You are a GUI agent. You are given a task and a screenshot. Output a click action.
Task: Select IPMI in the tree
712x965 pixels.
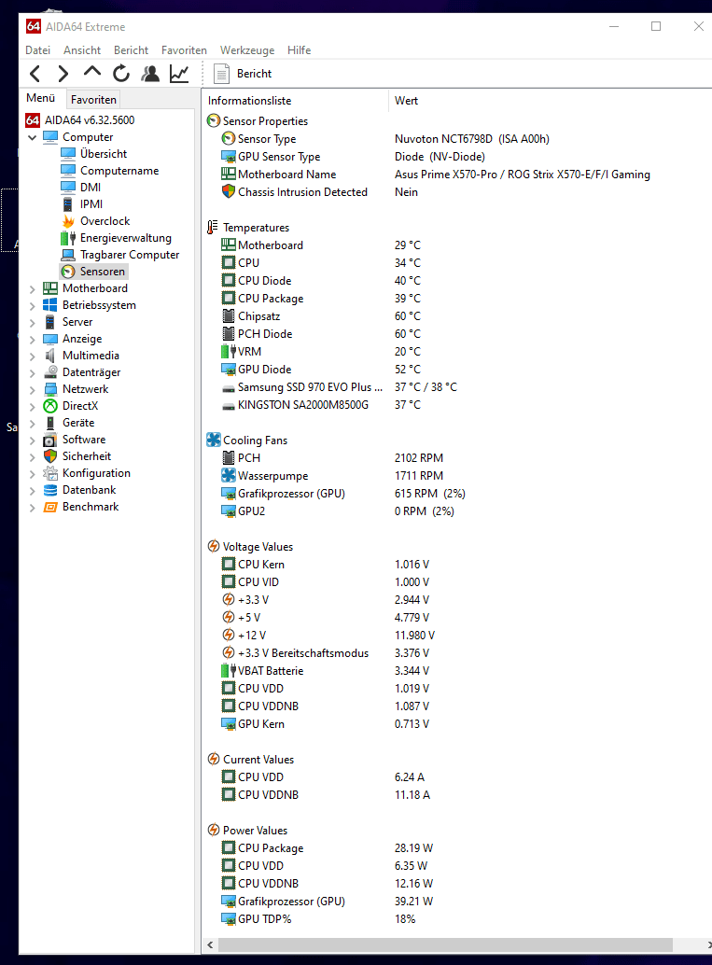pyautogui.click(x=91, y=203)
